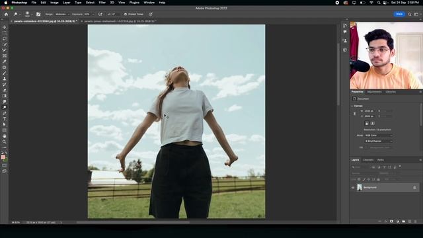Toggle Quick Mask mode
The width and height of the screenshot is (423, 238).
coord(5,165)
